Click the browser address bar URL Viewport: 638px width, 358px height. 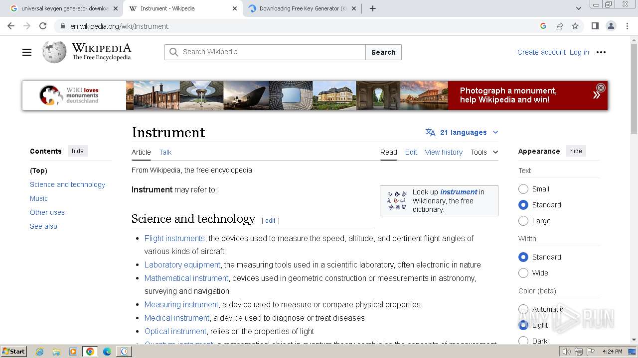point(119,26)
